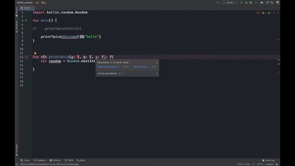
Task: Click the Debug bug icon
Action: pyautogui.click(x=246, y=3)
